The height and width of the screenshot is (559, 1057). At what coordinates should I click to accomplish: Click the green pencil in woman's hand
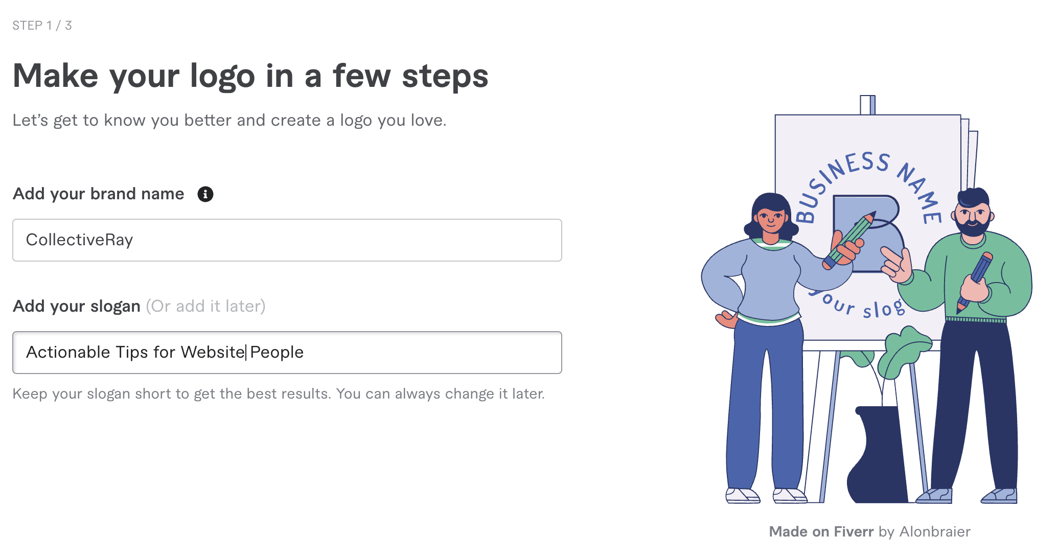pos(849,240)
